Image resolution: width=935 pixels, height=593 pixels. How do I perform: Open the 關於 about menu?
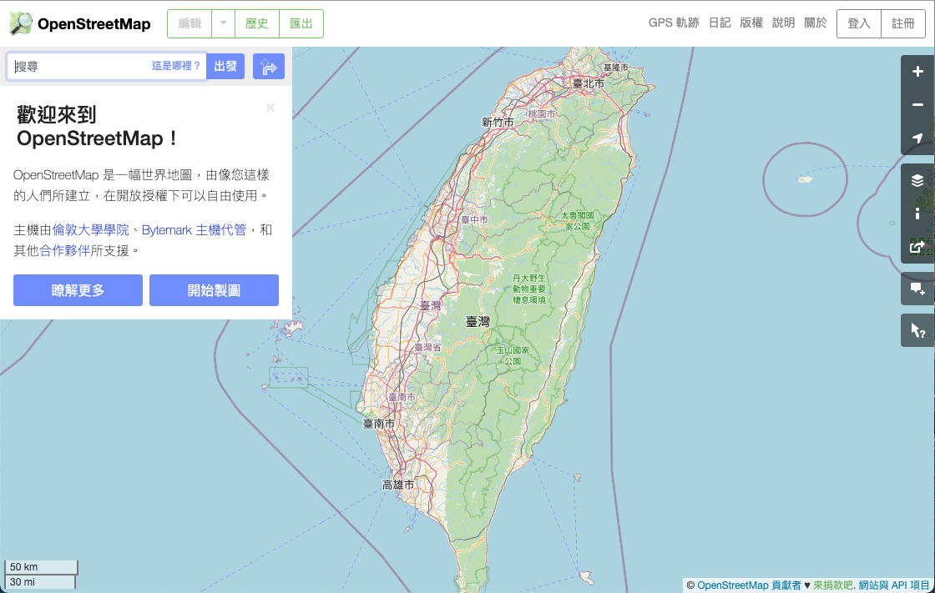pos(816,23)
